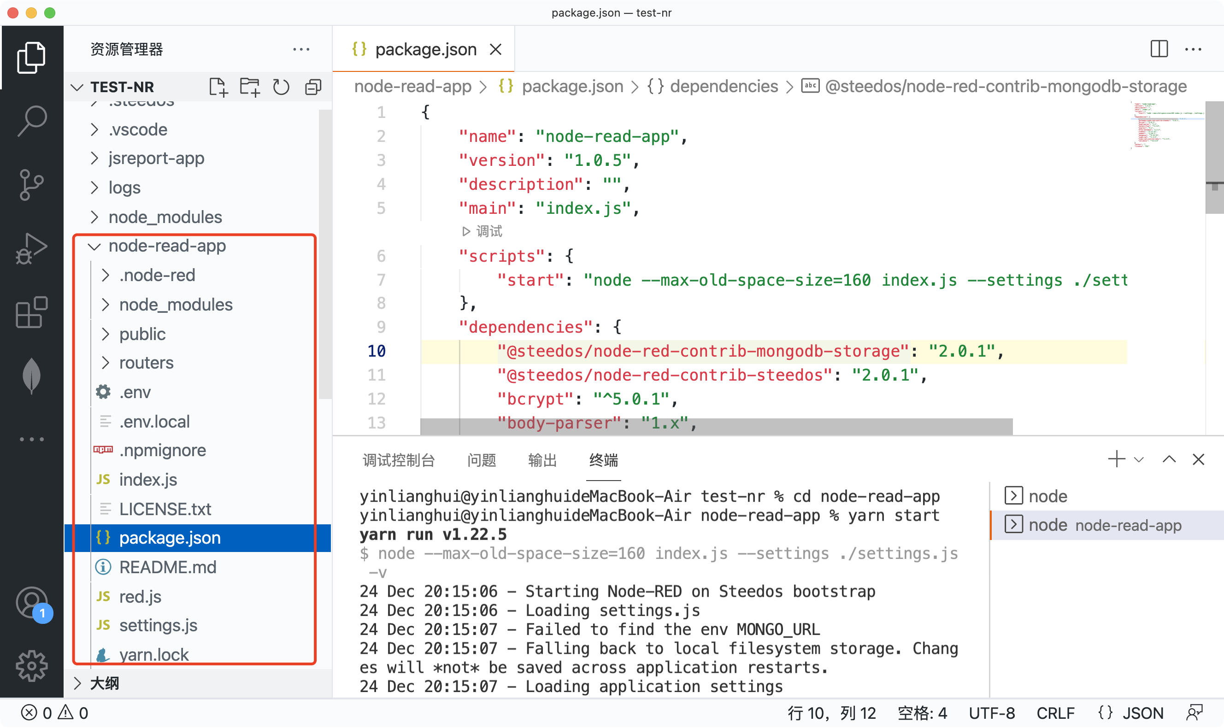The height and width of the screenshot is (728, 1224).
Task: Click the Debug codelens above scripts
Action: (482, 231)
